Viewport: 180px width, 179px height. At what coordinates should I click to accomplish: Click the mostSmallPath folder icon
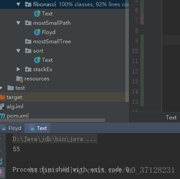pyautogui.click(x=28, y=23)
